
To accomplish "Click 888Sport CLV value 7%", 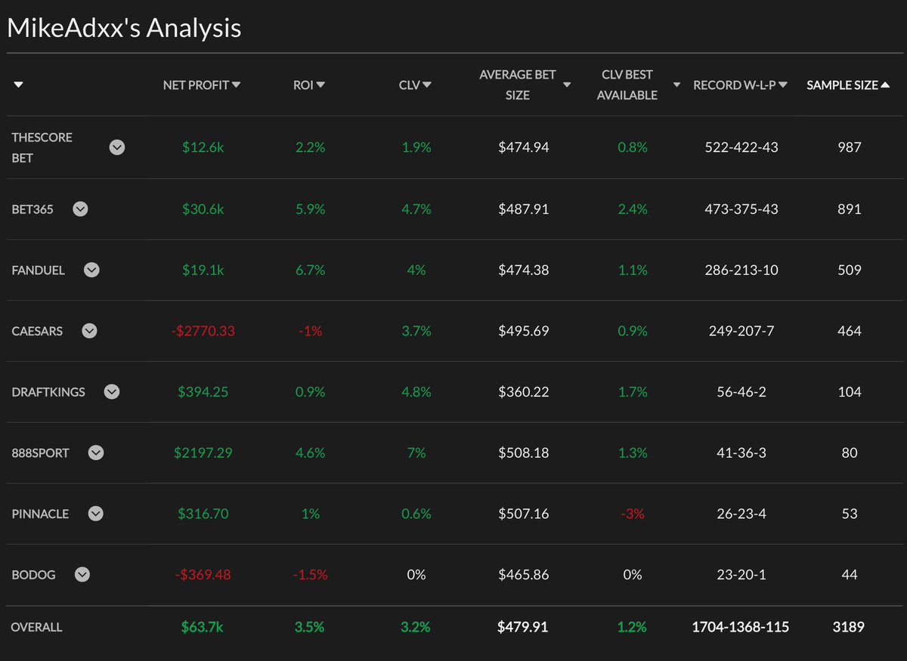I will tap(416, 453).
